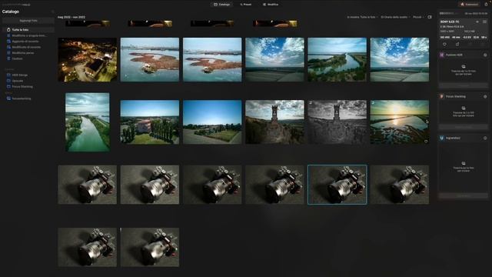Select Tutte le foto in sidebar
Viewport: 492px width, 277px height.
(28, 29)
